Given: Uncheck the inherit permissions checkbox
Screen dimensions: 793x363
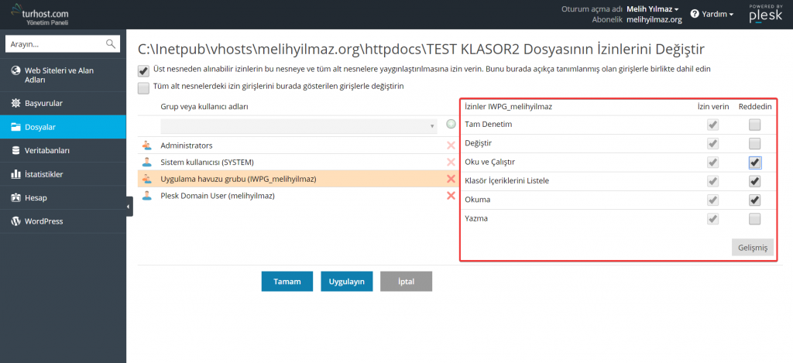Looking at the screenshot, I should [143, 70].
